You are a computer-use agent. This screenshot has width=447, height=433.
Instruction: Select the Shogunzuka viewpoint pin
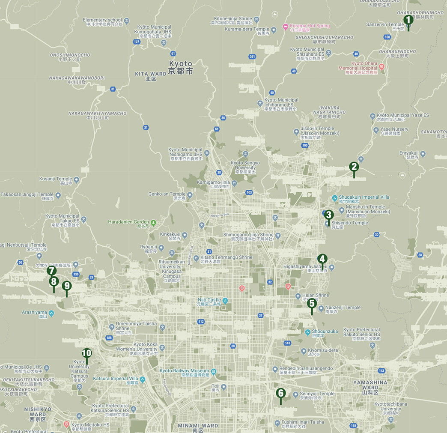point(307,332)
